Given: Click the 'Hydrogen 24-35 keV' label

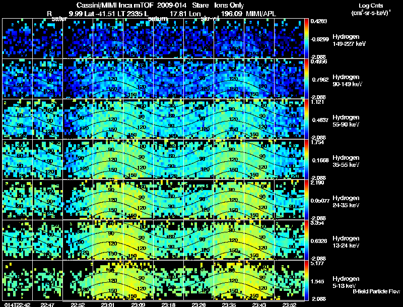Looking at the screenshot, I should pyautogui.click(x=346, y=202).
